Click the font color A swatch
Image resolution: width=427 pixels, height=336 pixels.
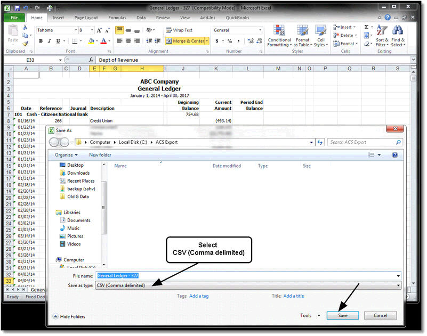pos(103,41)
